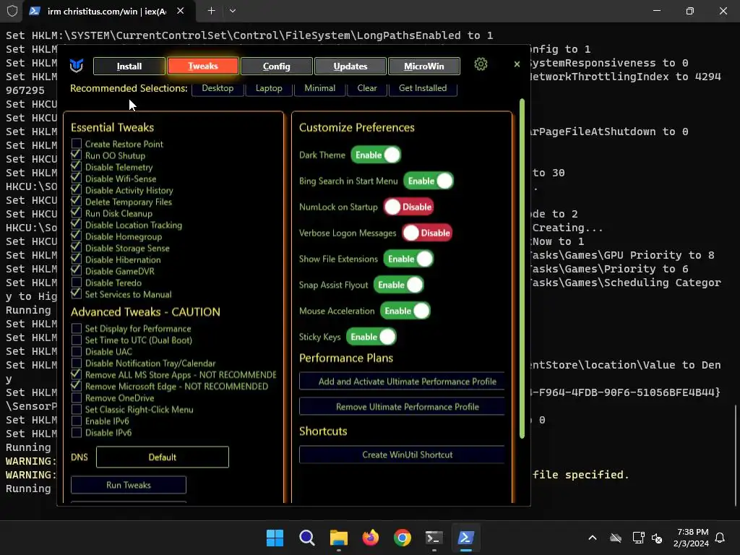740x555 pixels.
Task: Switch to the Install tab
Action: [129, 66]
